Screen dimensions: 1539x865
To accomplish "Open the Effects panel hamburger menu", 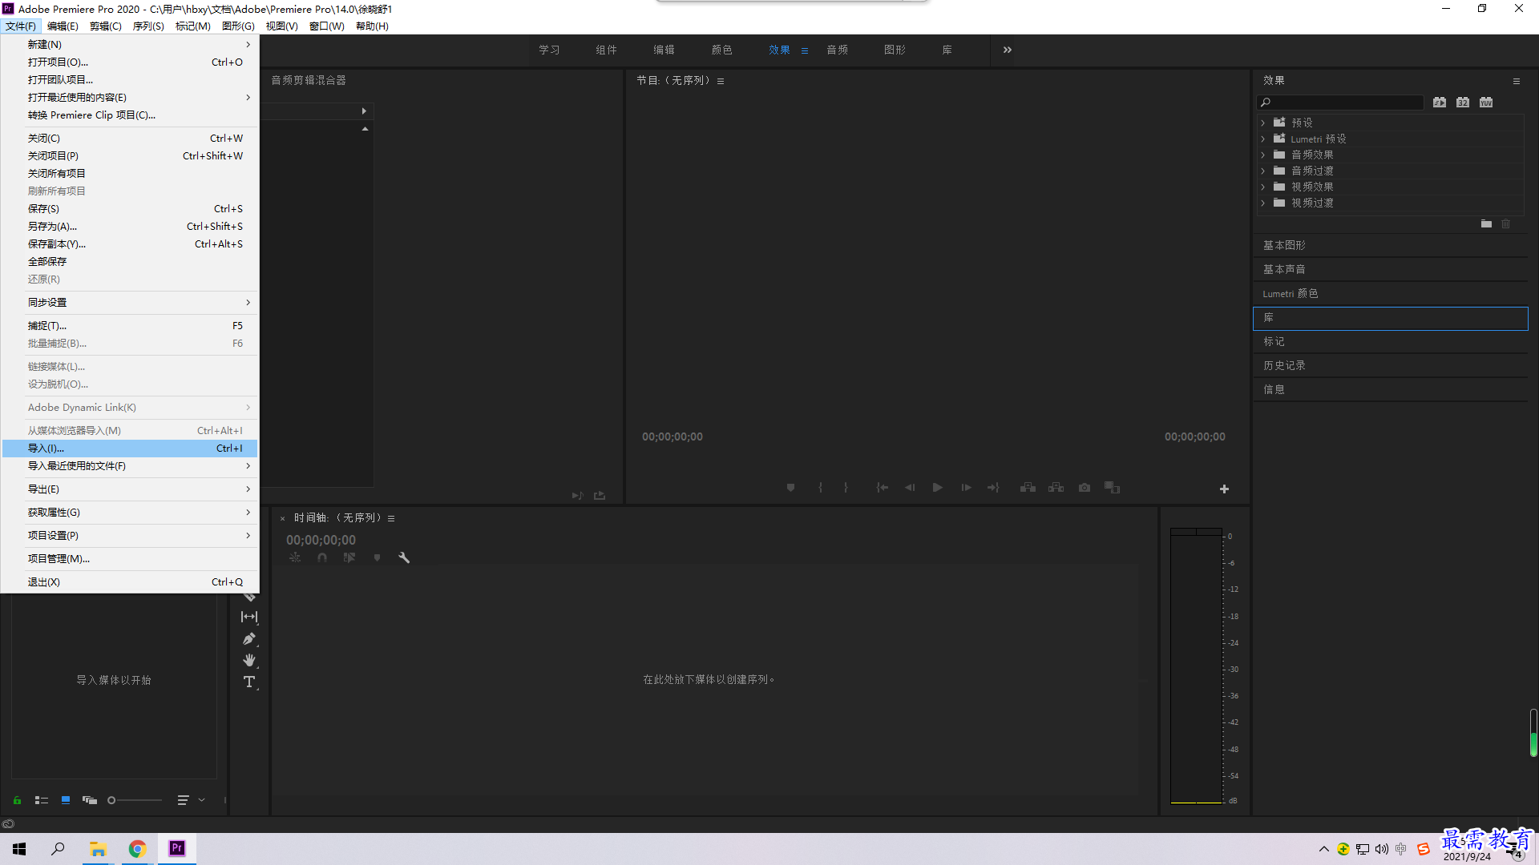I will [1517, 81].
